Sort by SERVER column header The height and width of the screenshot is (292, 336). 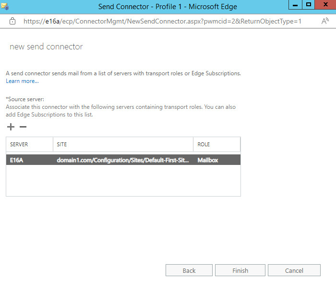30,144
